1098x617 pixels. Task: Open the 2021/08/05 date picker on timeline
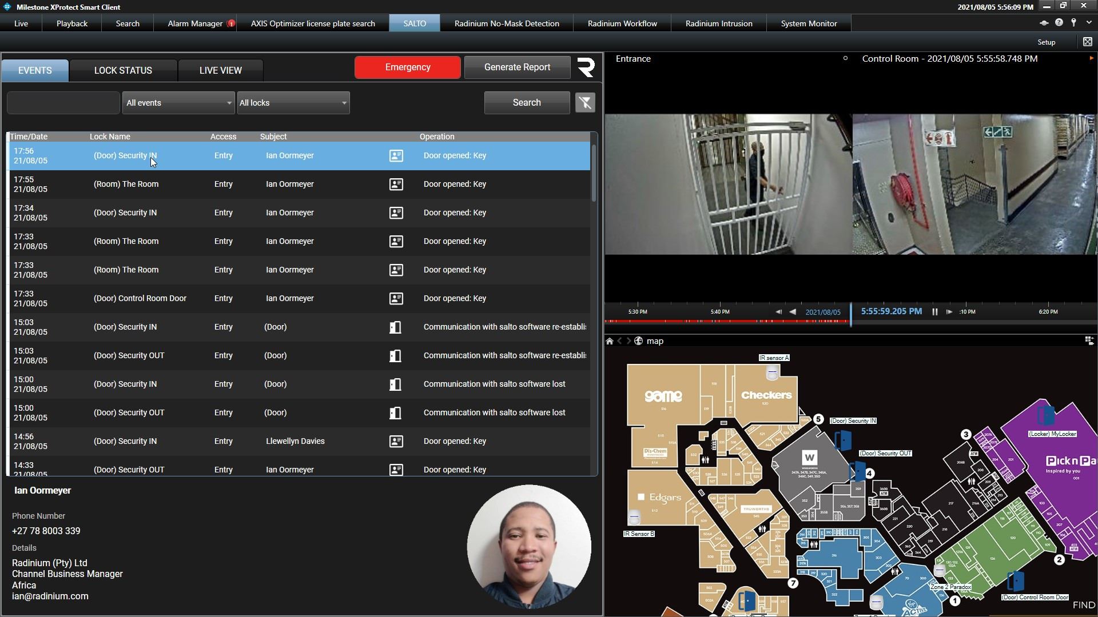pyautogui.click(x=823, y=312)
